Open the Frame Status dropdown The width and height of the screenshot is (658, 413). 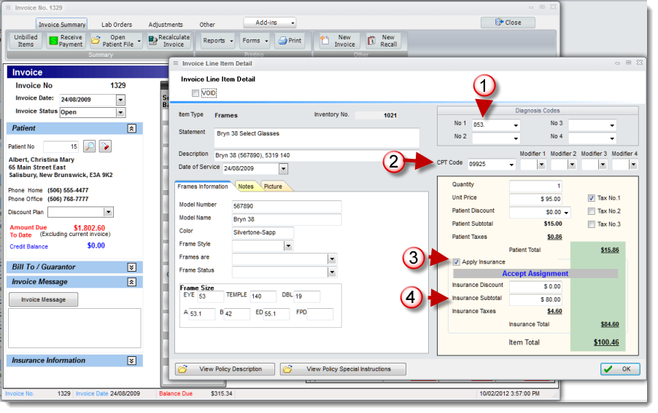point(332,272)
